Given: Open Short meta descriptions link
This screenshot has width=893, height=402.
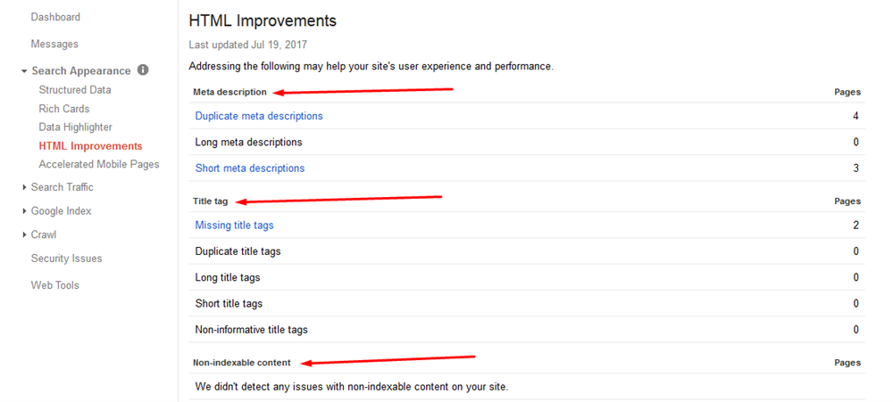Looking at the screenshot, I should point(249,168).
